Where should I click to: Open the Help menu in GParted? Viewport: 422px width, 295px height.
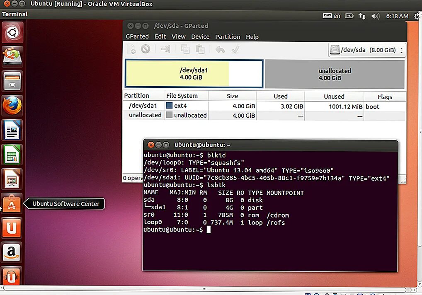point(252,36)
